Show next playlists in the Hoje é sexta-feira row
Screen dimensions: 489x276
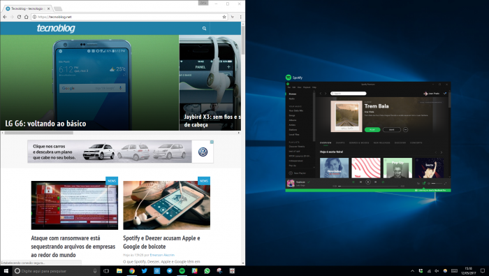tap(441, 152)
